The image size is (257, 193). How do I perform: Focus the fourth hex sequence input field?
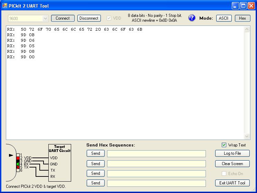pyautogui.click(x=156, y=183)
